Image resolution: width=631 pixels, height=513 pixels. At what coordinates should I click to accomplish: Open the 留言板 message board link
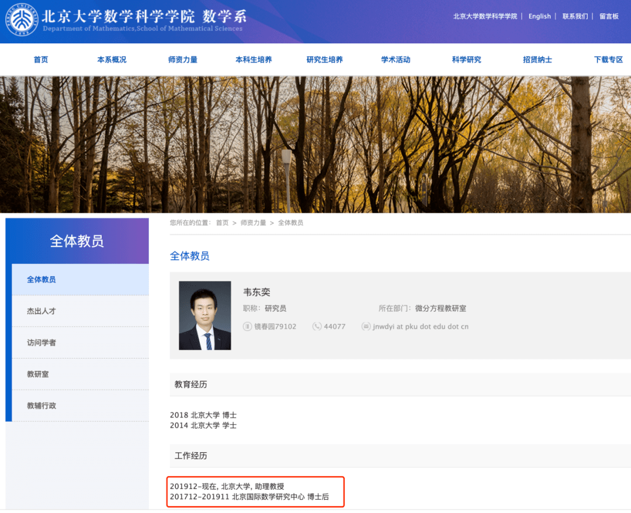tap(609, 16)
